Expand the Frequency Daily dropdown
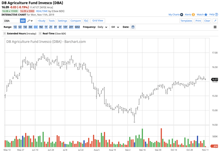This screenshot has height=151, width=223. click(x=102, y=27)
